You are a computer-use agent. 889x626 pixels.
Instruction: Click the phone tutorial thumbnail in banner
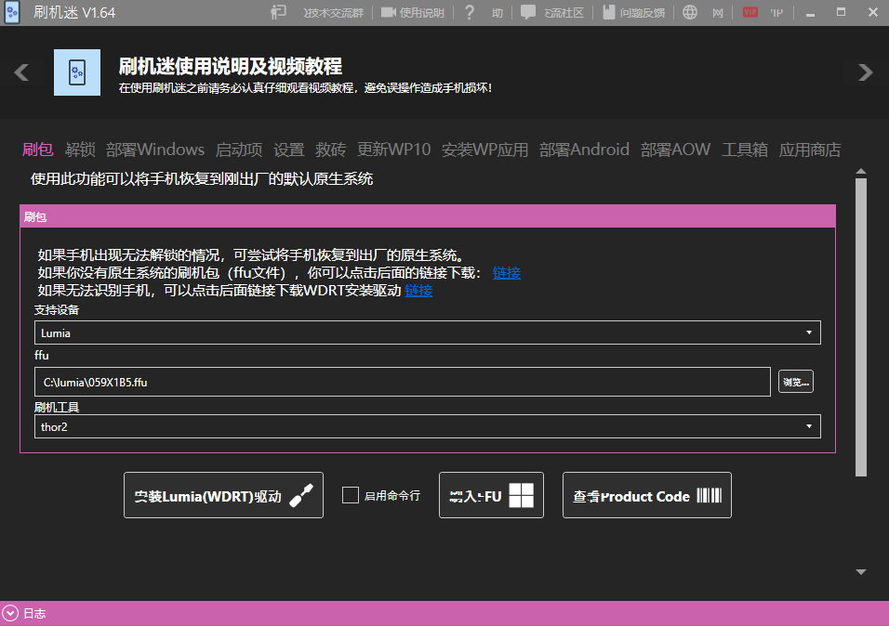click(x=77, y=72)
